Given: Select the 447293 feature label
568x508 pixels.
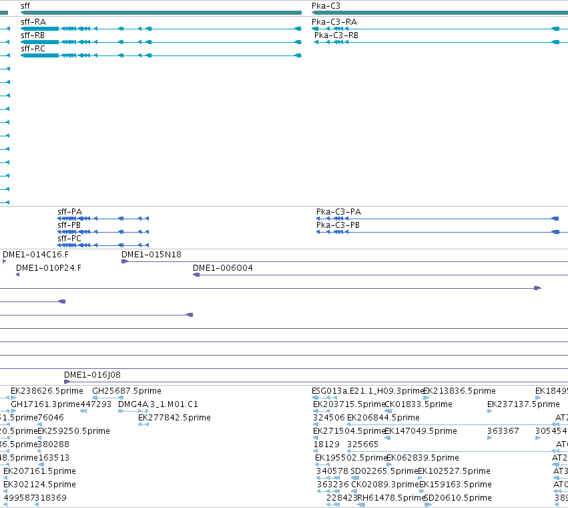Looking at the screenshot, I should click(96, 404).
